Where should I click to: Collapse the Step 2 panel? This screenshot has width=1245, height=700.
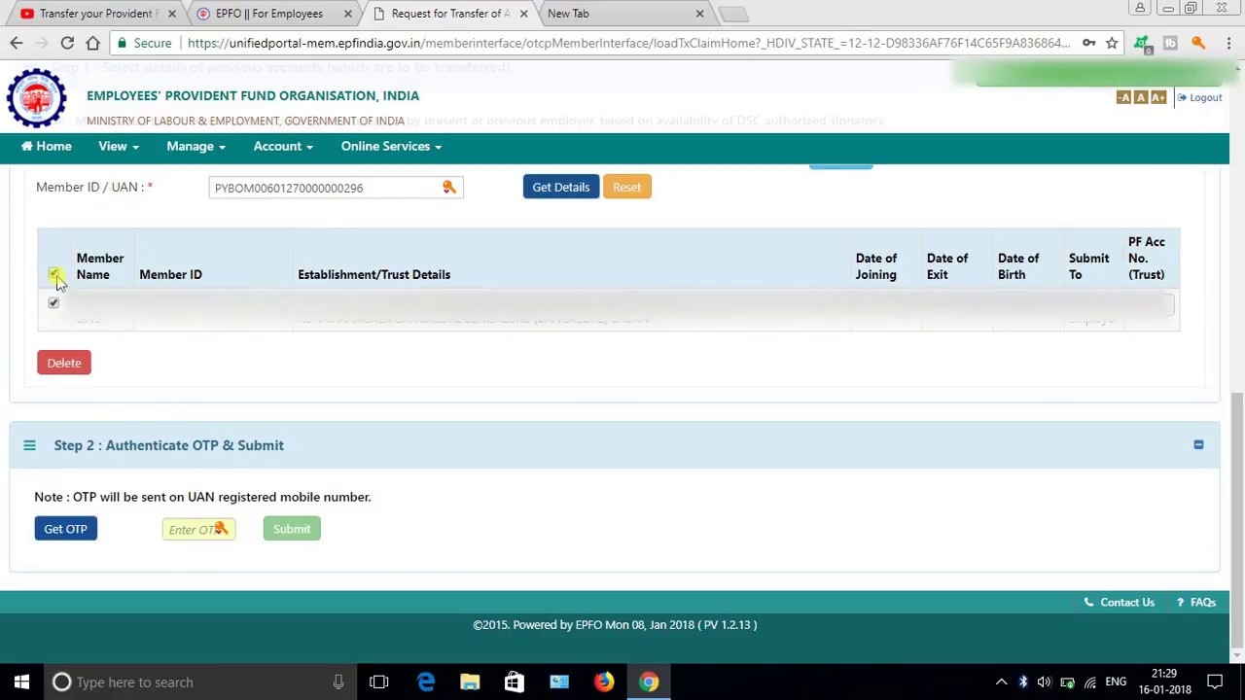(1198, 444)
